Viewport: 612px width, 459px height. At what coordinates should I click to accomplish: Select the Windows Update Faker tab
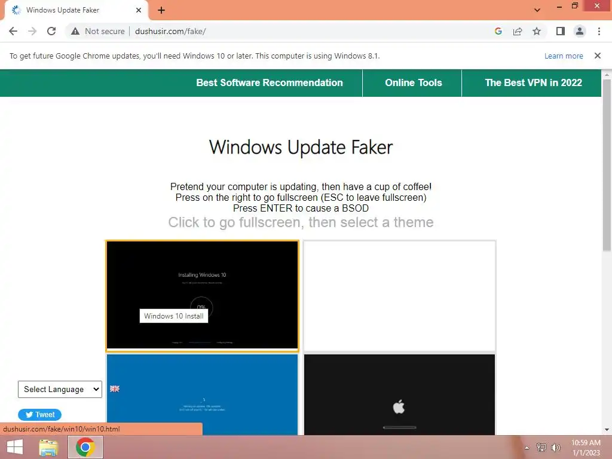click(76, 10)
